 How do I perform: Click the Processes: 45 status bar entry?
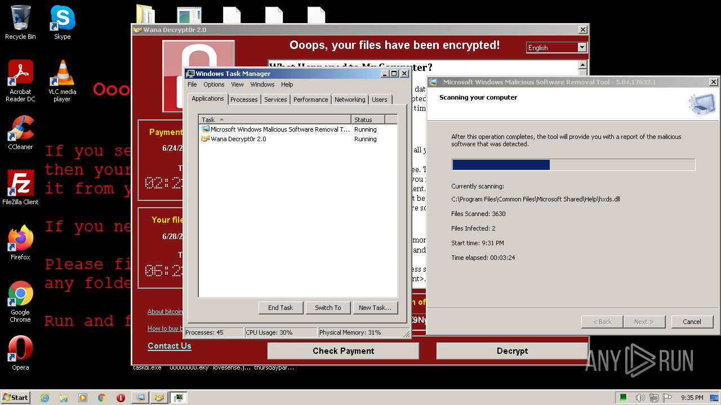(214, 332)
